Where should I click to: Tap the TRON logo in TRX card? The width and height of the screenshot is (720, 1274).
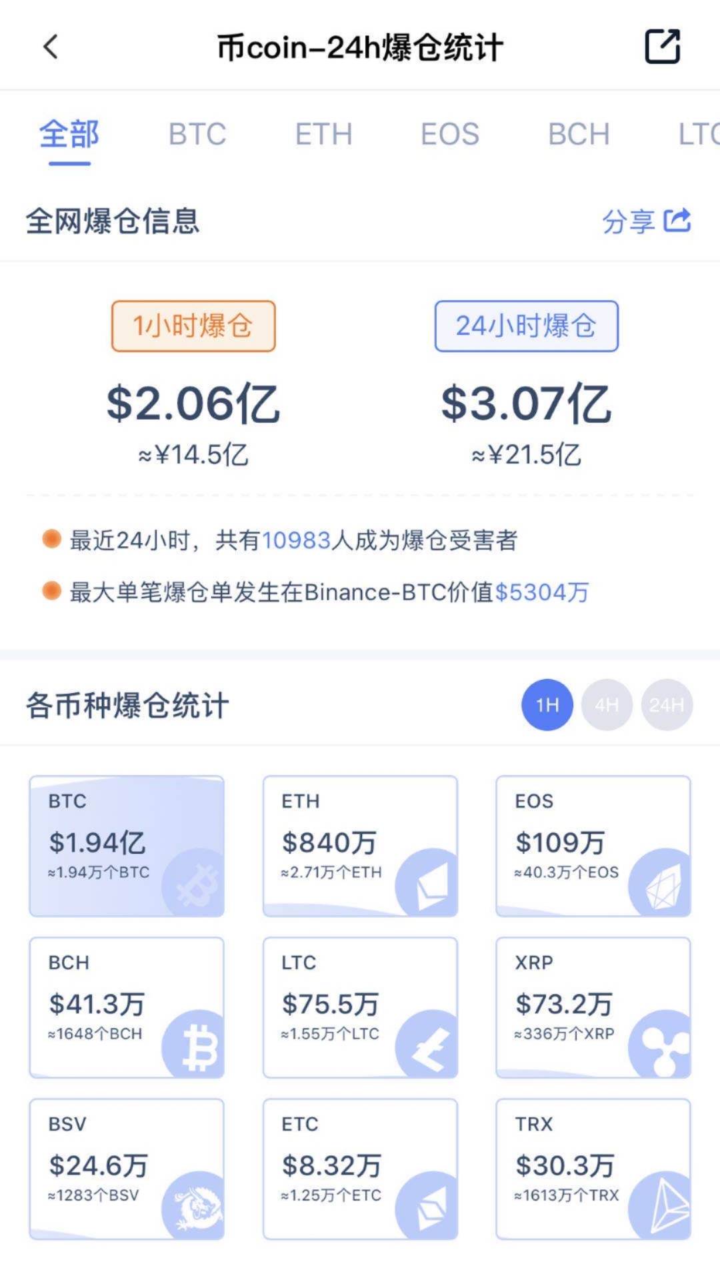click(660, 1205)
